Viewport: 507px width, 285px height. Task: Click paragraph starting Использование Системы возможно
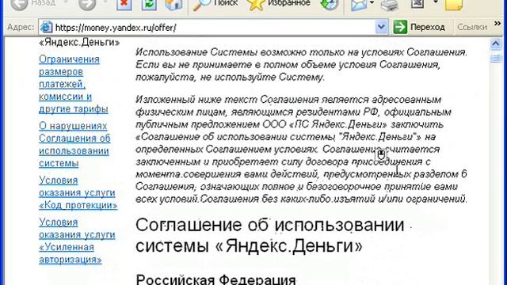[x=301, y=65]
